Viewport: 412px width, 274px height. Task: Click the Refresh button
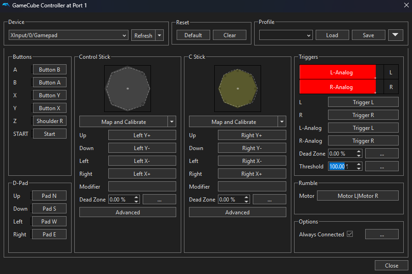(143, 35)
